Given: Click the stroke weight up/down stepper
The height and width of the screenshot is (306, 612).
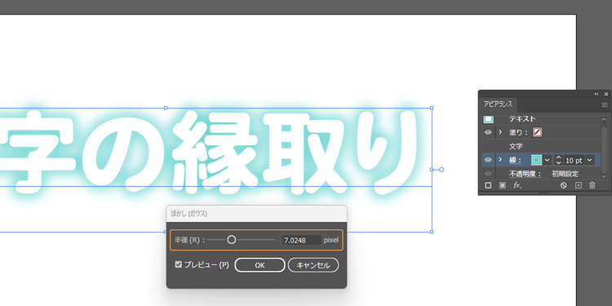Looking at the screenshot, I should pos(558,160).
